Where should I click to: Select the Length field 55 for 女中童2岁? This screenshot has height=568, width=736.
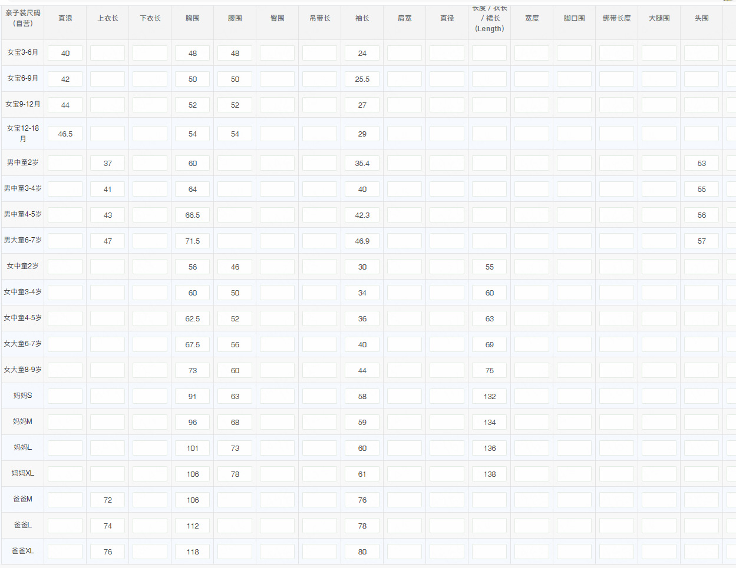(x=489, y=267)
